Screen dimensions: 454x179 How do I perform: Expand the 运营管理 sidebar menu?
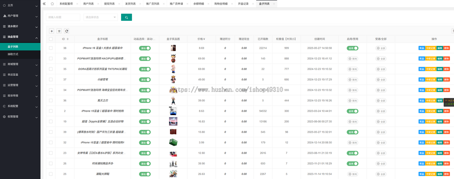click(20, 85)
